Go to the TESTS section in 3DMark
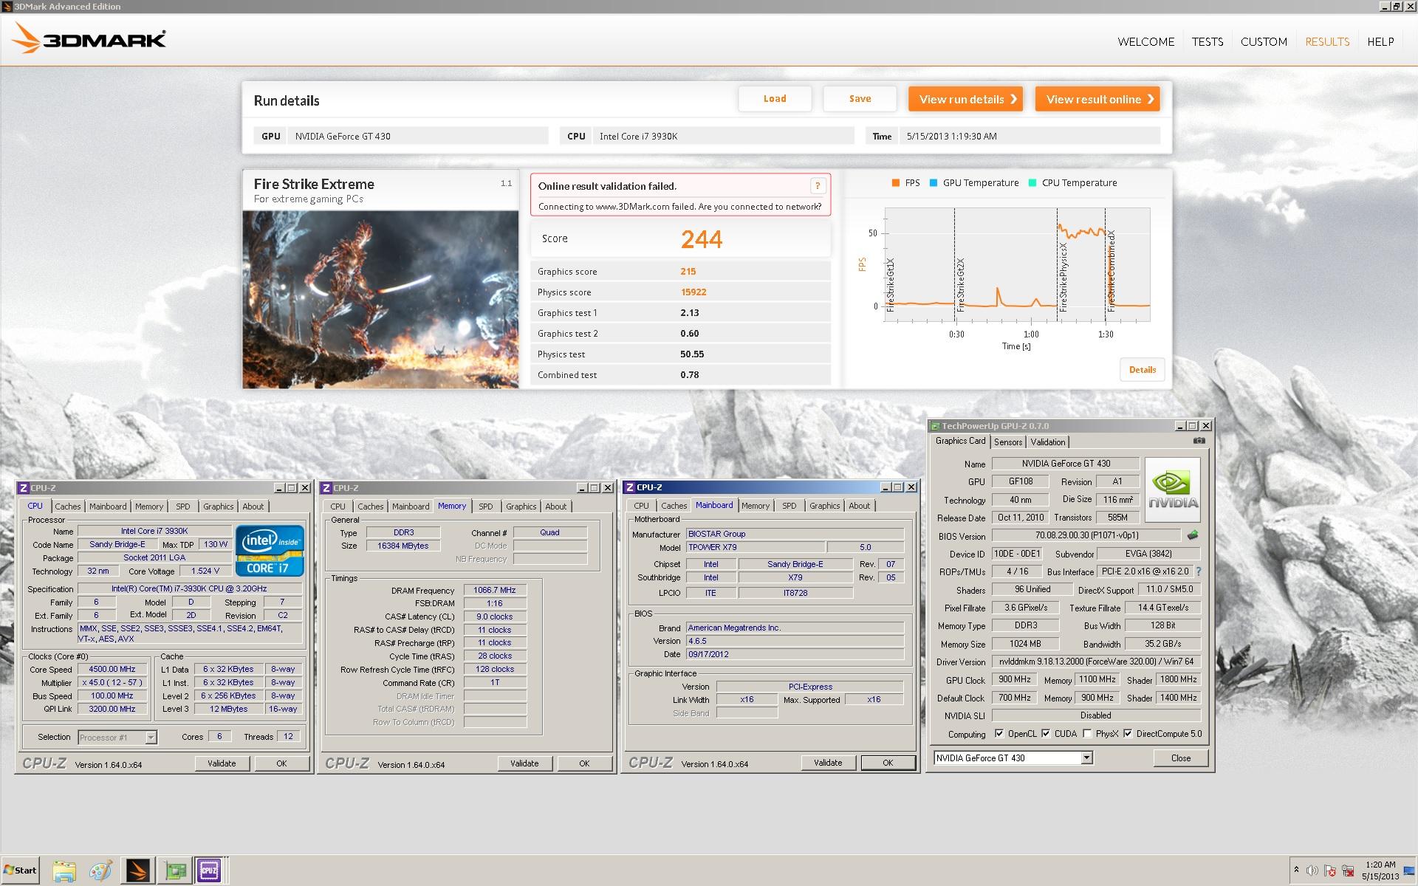This screenshot has width=1418, height=886. (x=1207, y=42)
